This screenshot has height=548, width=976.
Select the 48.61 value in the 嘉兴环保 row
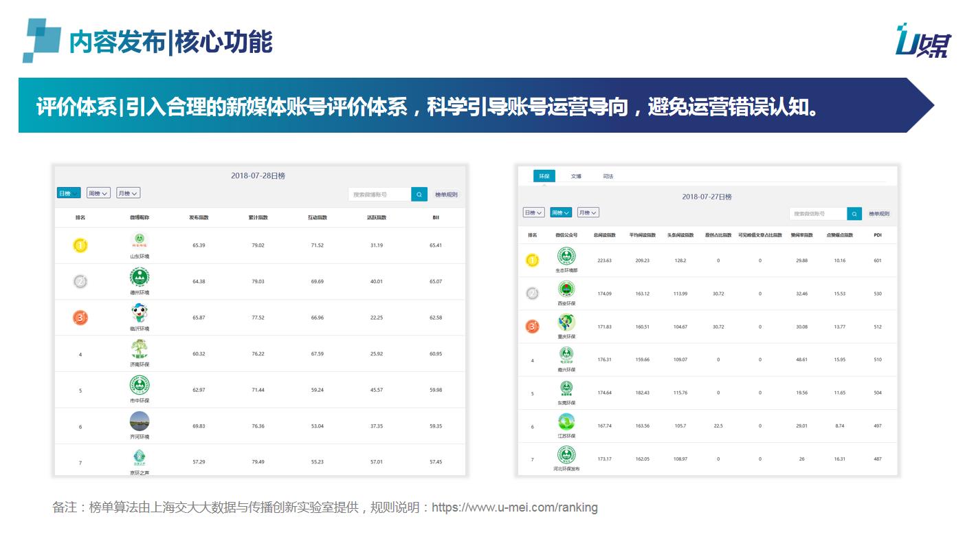coord(801,360)
